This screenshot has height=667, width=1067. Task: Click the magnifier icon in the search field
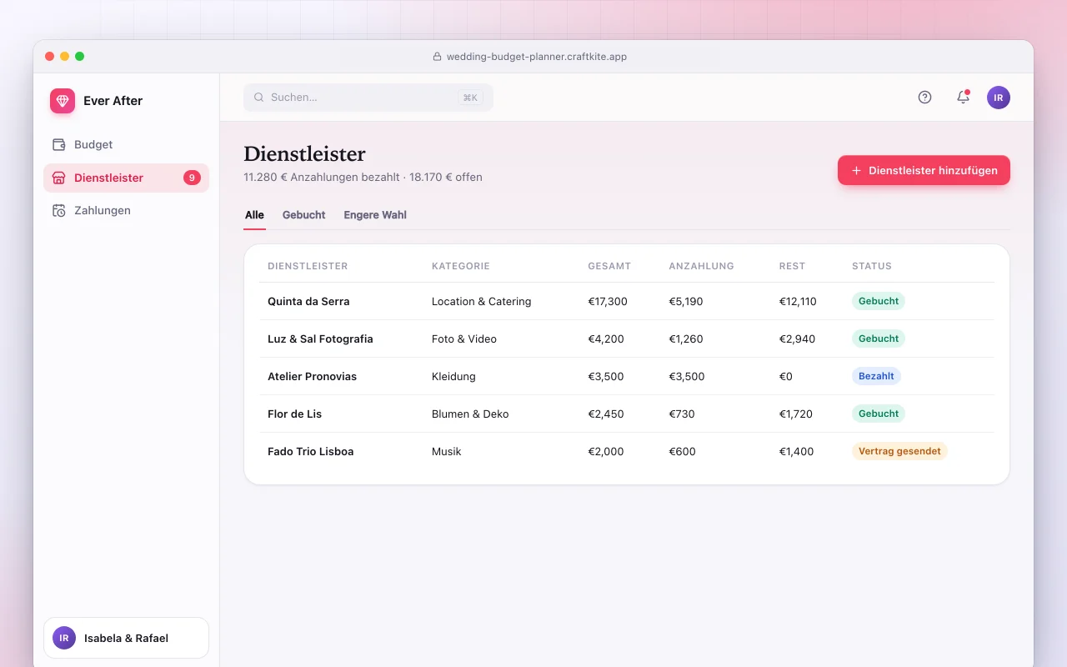259,97
